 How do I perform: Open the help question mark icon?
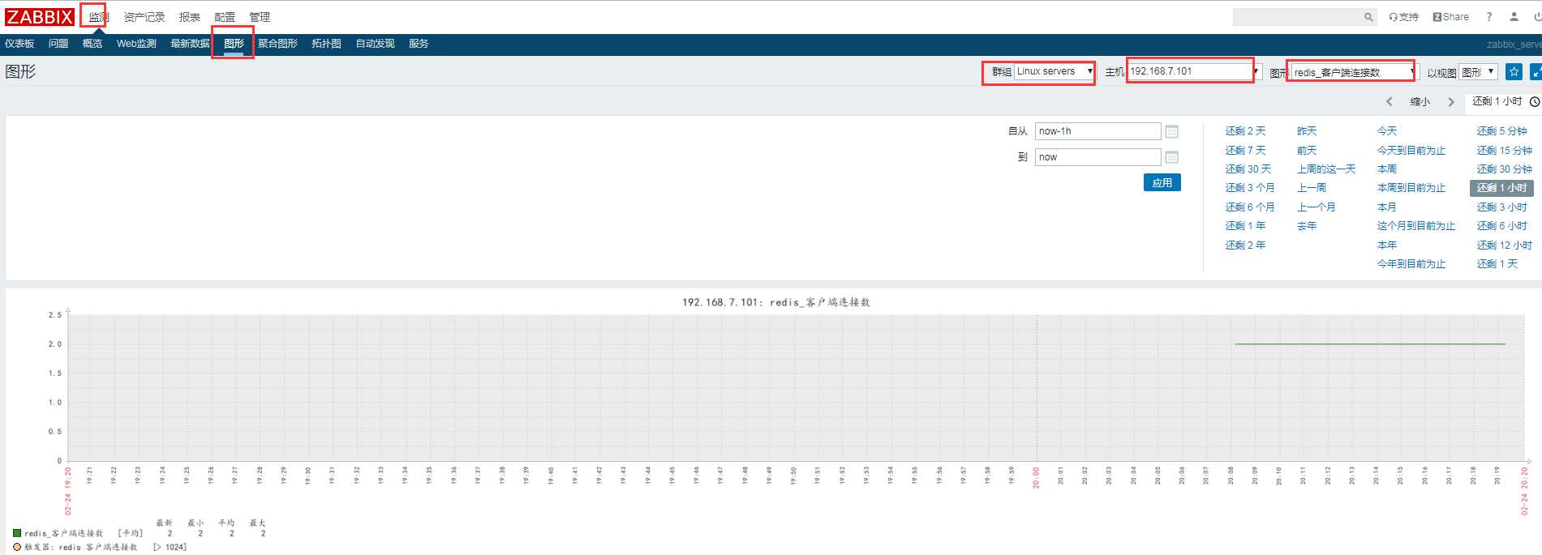point(1488,17)
